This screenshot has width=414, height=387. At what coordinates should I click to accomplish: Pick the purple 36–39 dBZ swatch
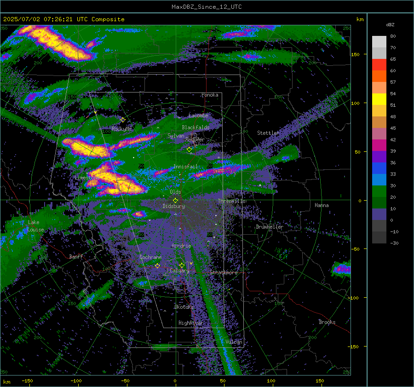pyautogui.click(x=379, y=156)
